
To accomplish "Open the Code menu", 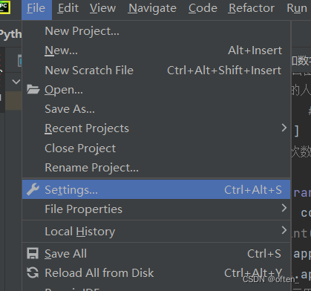I will coord(203,8).
